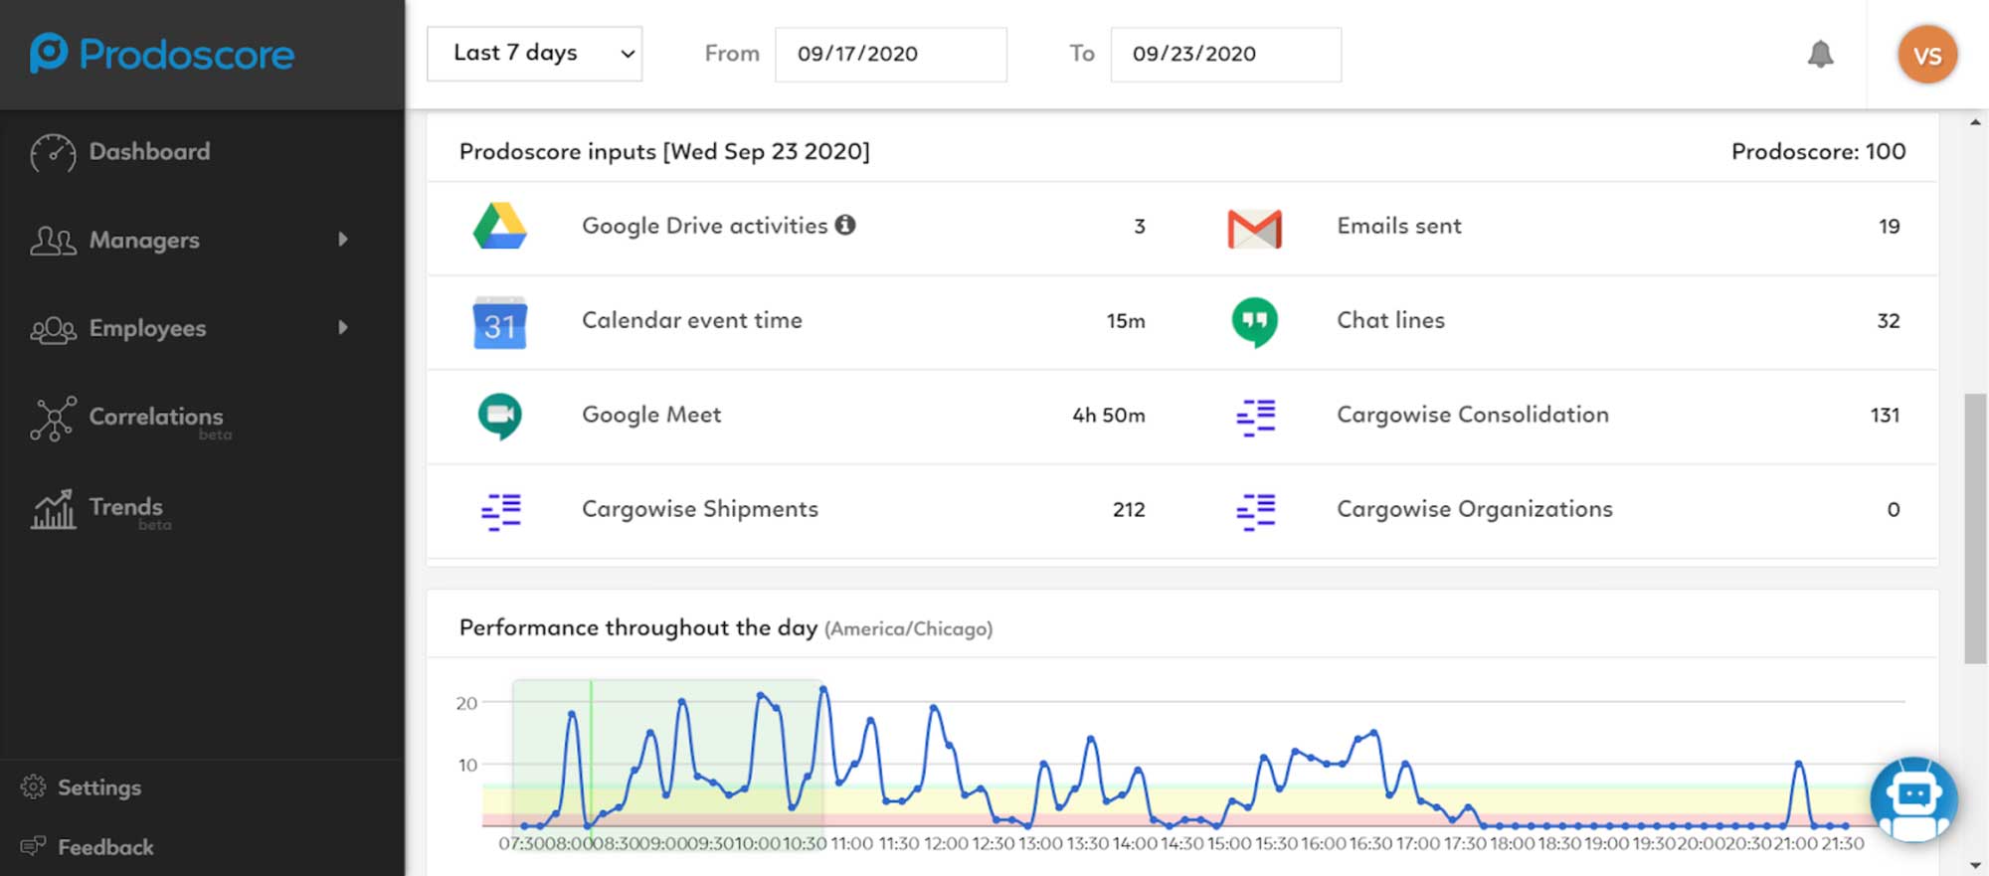Viewport: 1989px width, 876px height.
Task: Click the Prodoscore logo
Action: (x=162, y=54)
